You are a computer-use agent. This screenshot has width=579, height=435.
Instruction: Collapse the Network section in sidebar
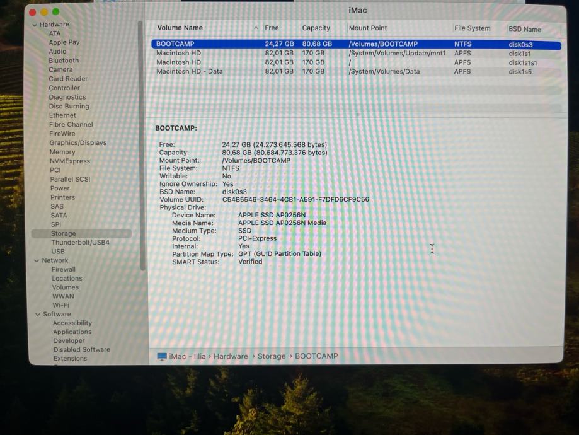point(37,260)
